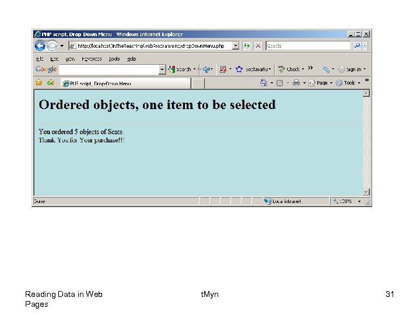This screenshot has height=315, width=420.
Task: Click the Forward navigation arrow
Action: pyautogui.click(x=52, y=46)
